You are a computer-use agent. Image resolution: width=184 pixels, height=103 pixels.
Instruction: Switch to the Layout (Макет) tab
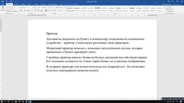[29, 4]
